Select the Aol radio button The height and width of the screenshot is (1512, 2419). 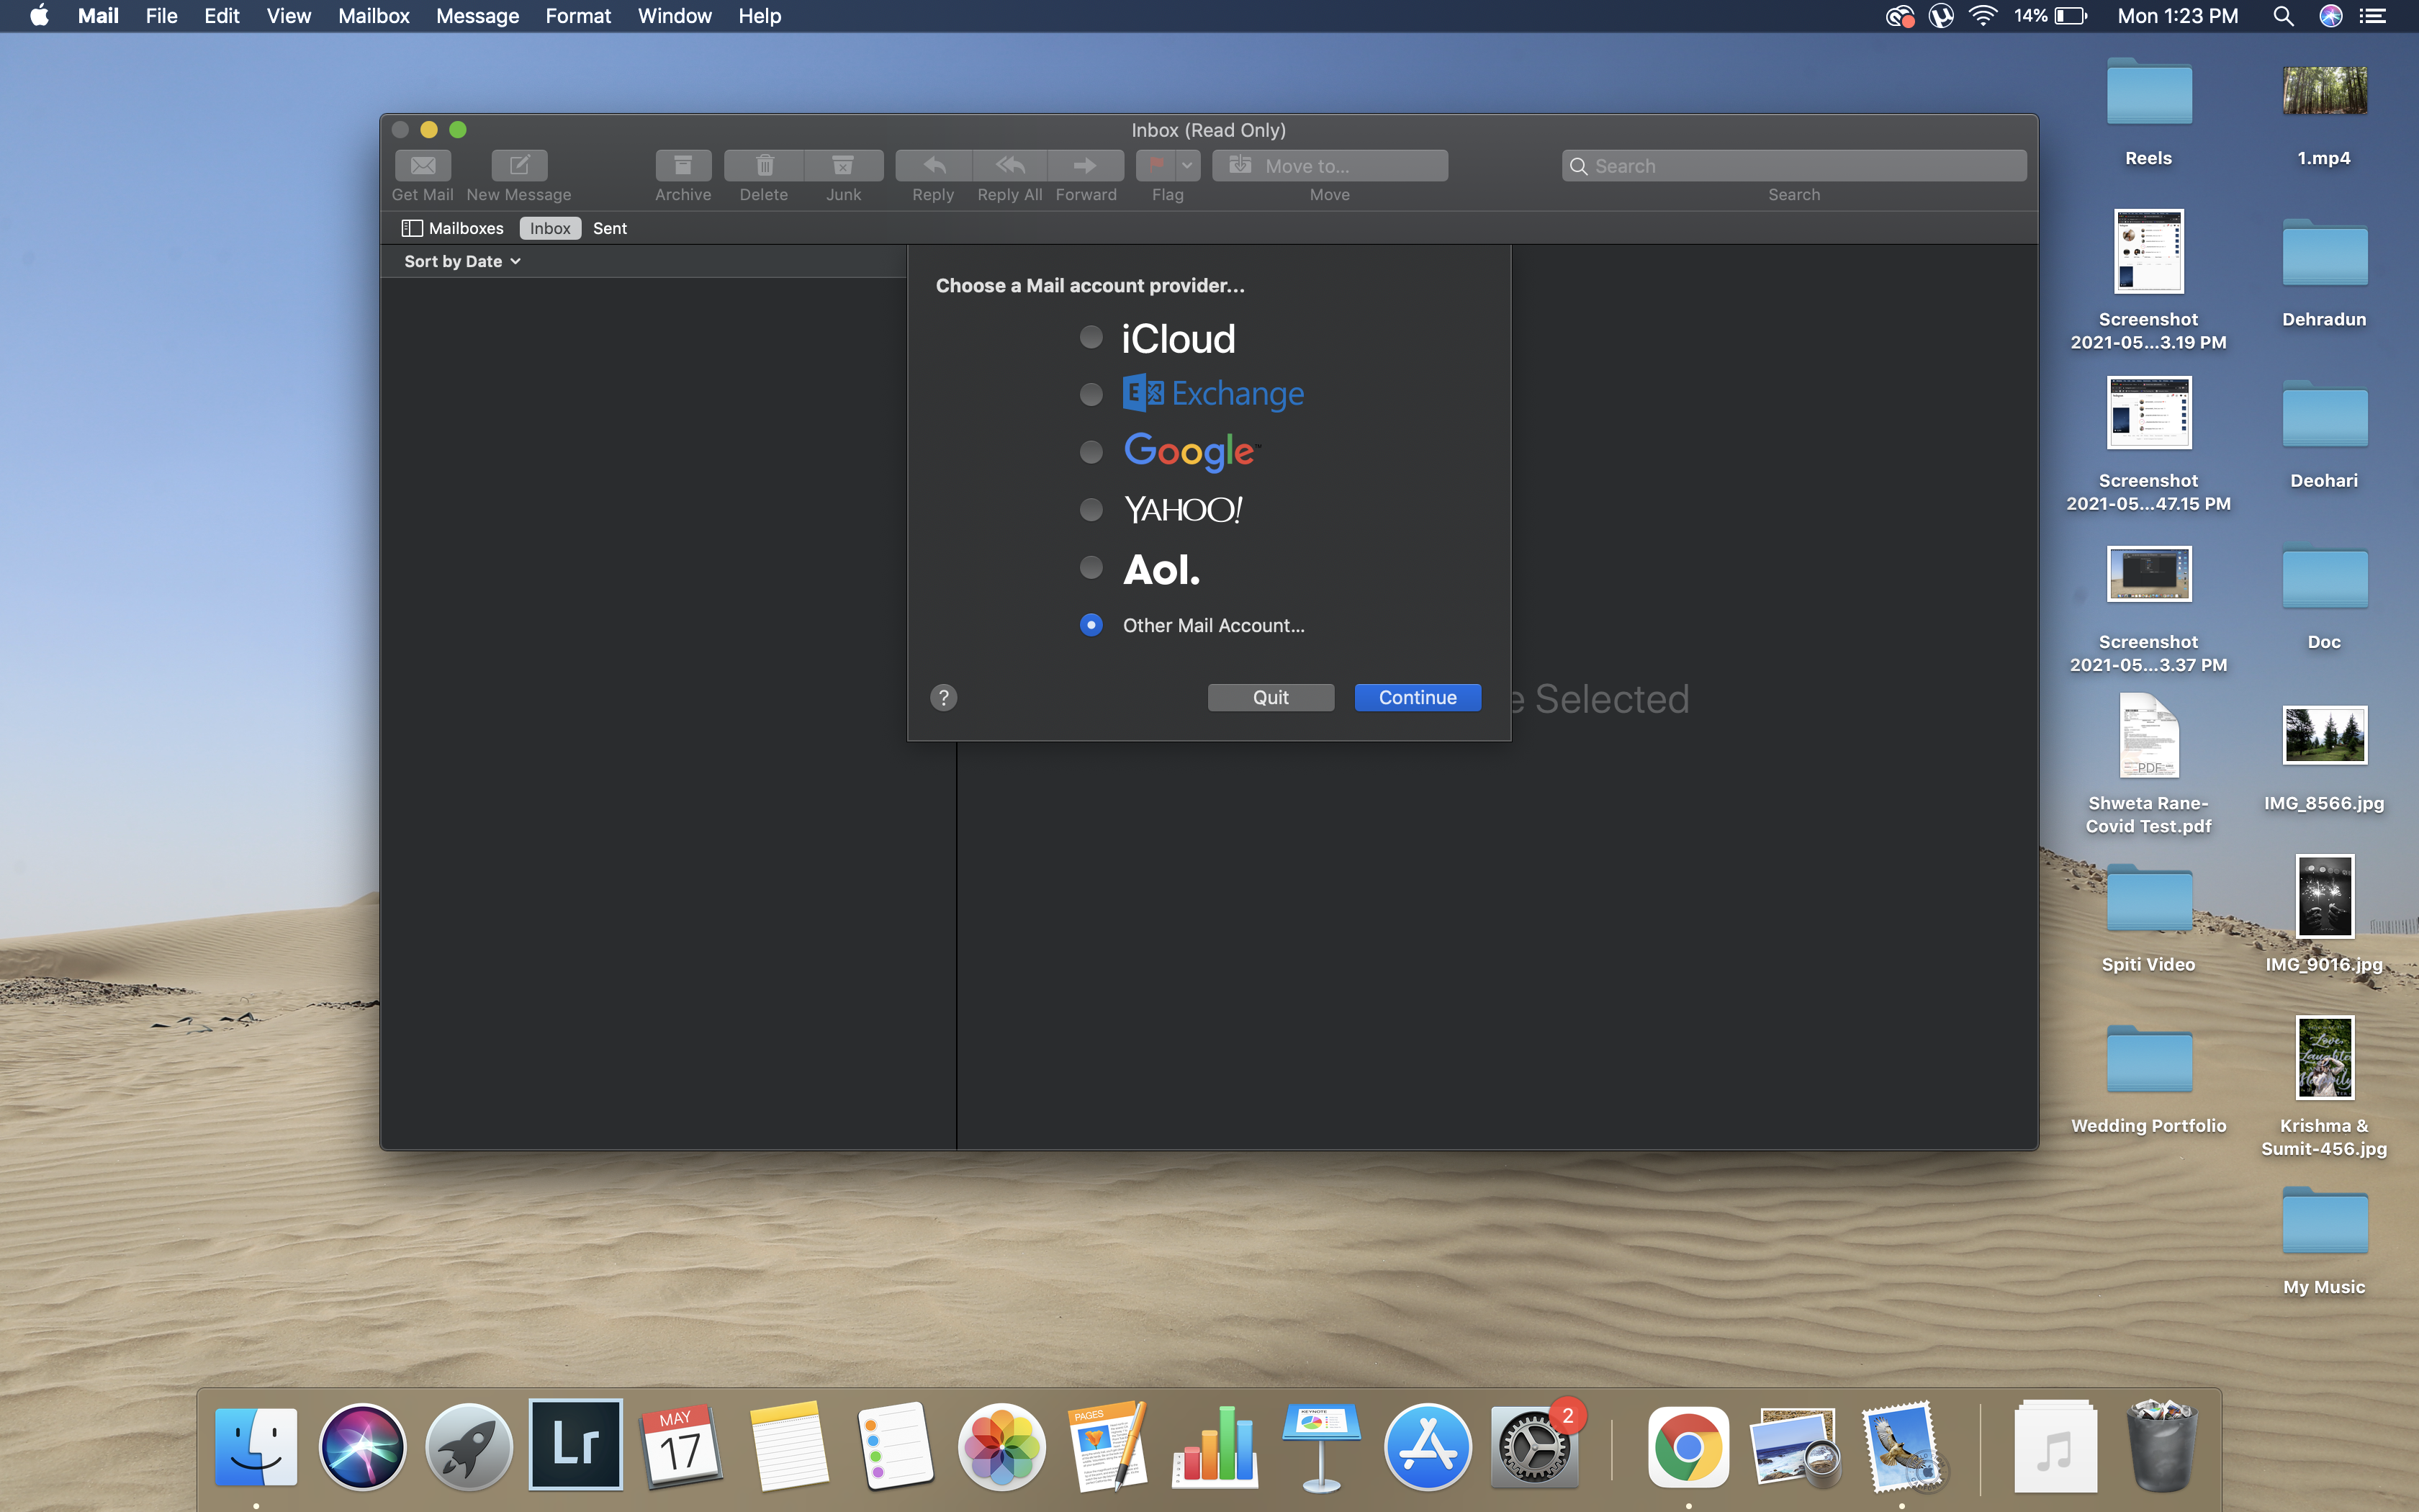[1091, 567]
